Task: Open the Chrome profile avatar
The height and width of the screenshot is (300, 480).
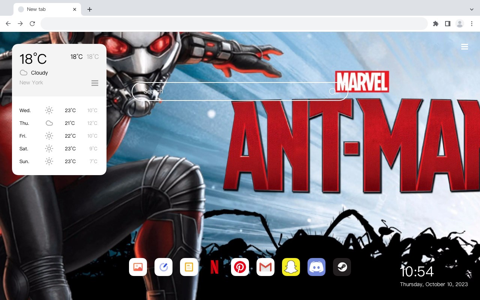Action: [460, 24]
